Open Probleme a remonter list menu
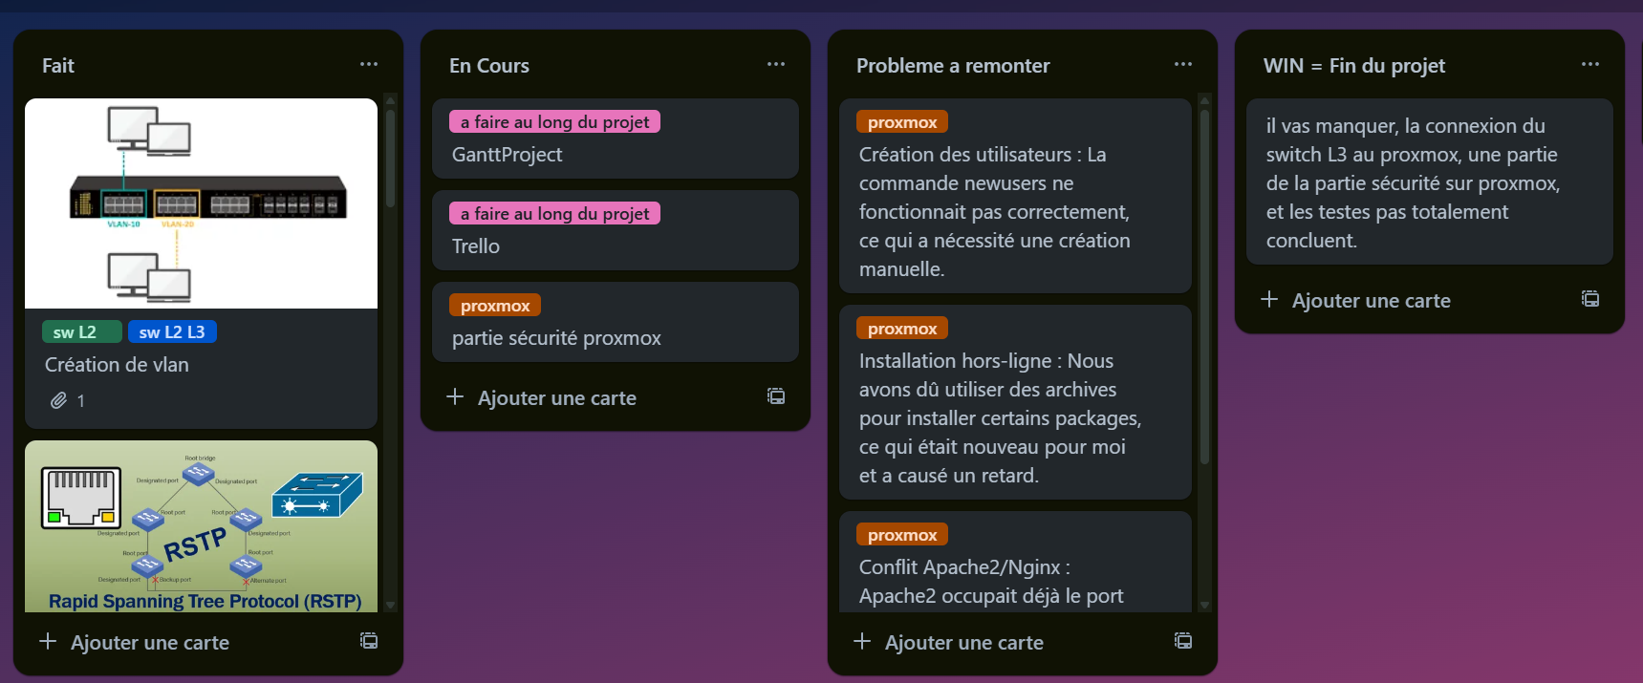 1183,65
